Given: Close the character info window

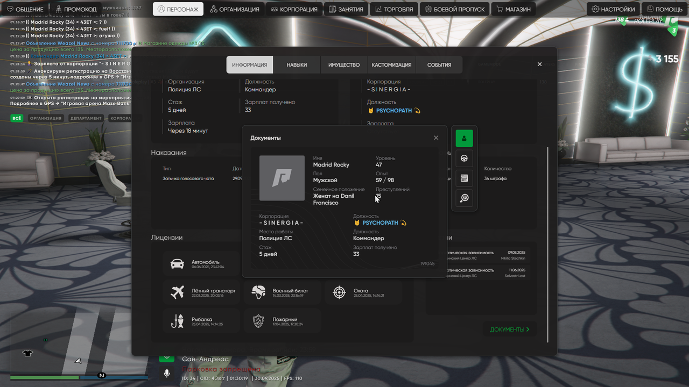Looking at the screenshot, I should [x=540, y=64].
